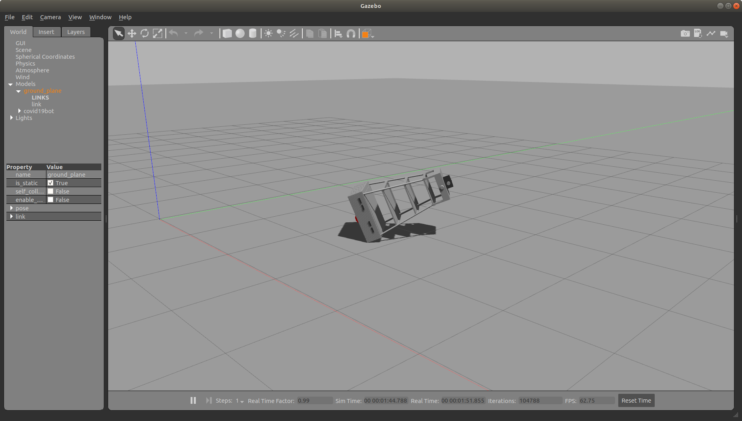Select the arrow selection mode tool

119,34
